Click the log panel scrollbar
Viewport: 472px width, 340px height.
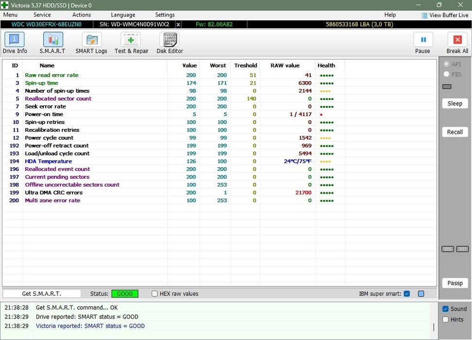434,327
